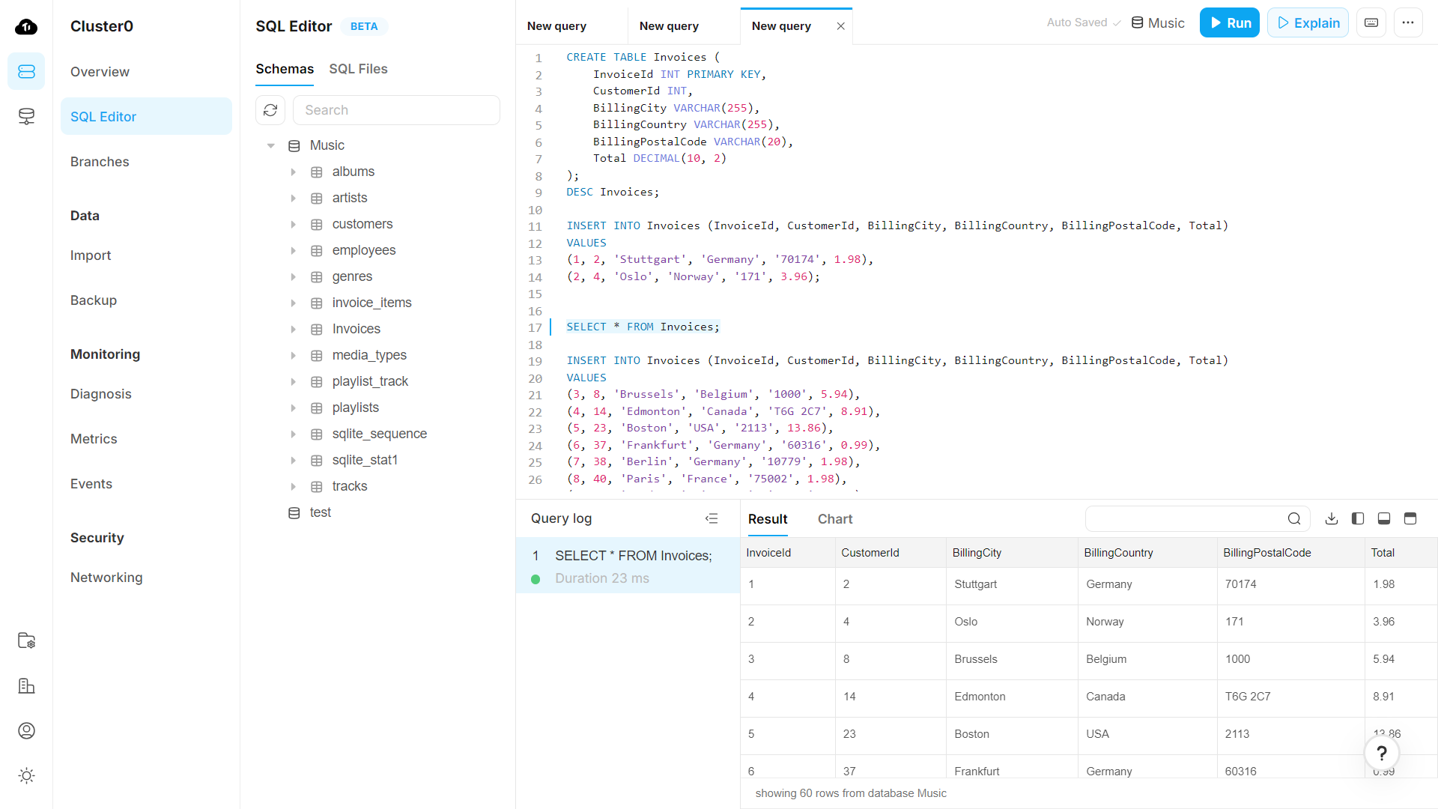Click the result search magnifier icon

click(x=1294, y=518)
